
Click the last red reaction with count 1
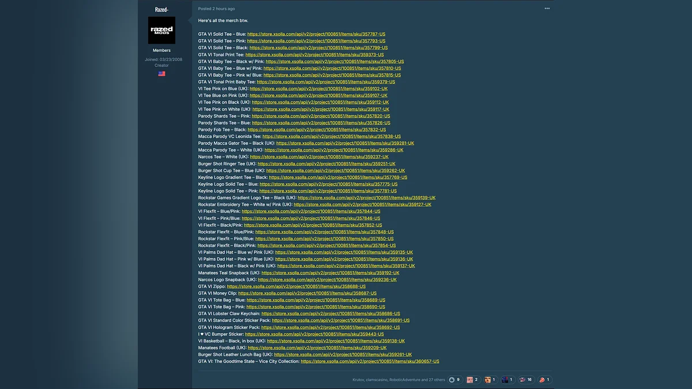pyautogui.click(x=544, y=380)
